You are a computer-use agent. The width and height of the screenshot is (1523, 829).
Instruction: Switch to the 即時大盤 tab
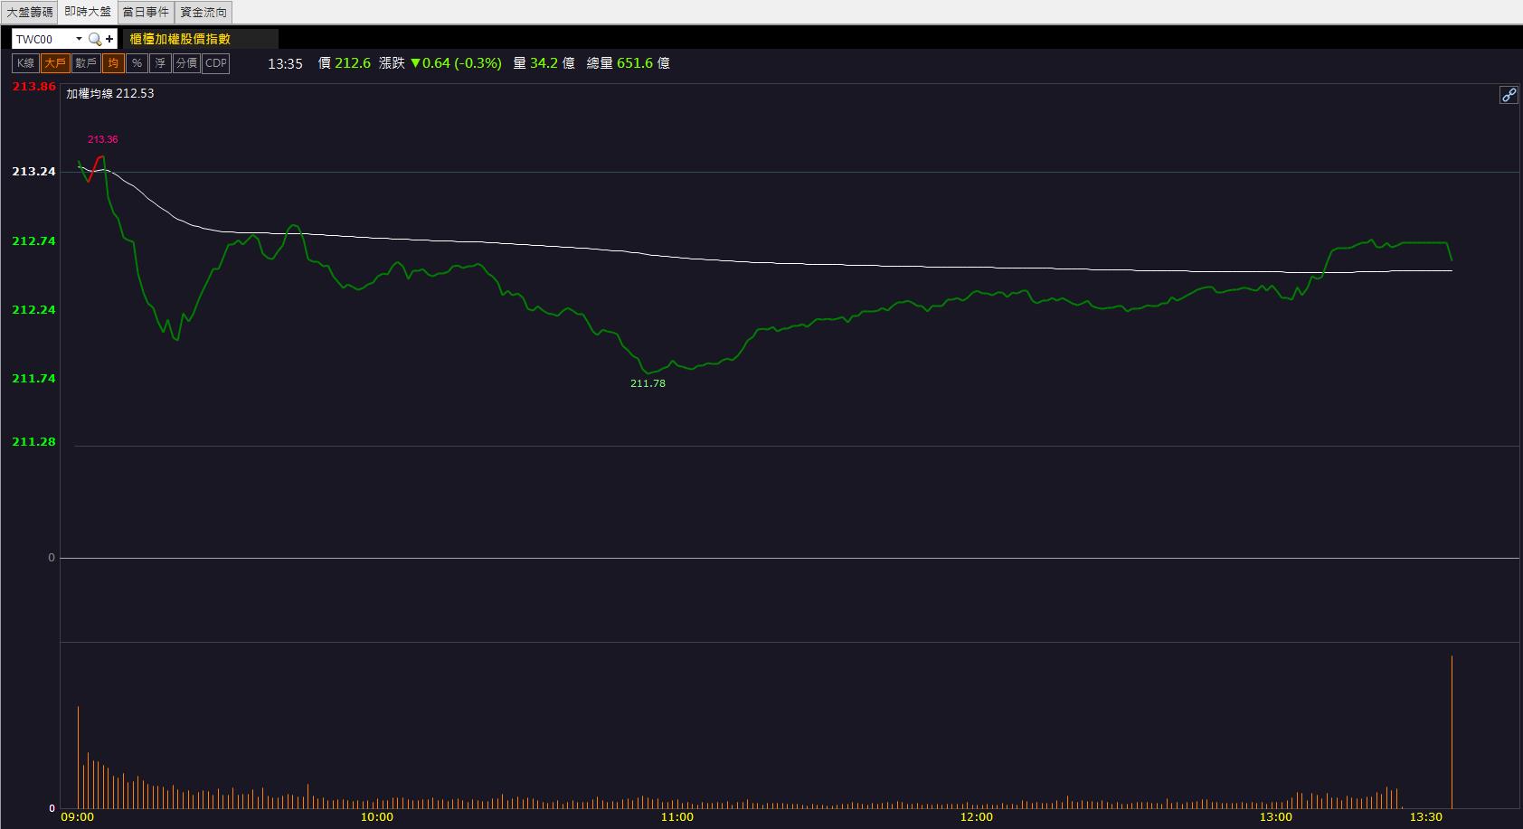tap(88, 12)
